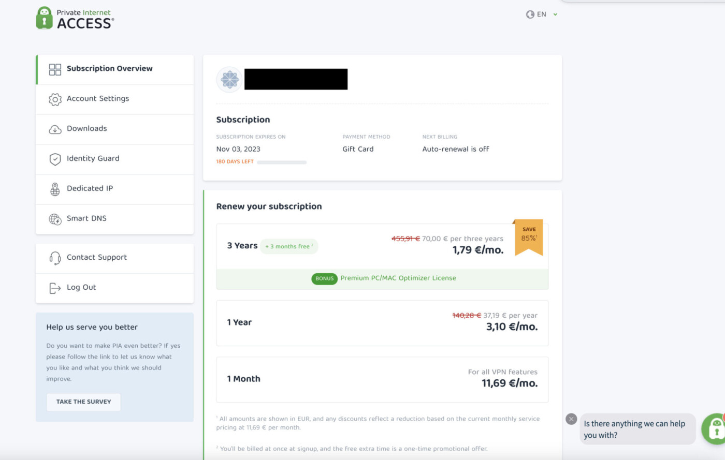Click the green BONUS badge
This screenshot has width=725, height=460.
tap(325, 278)
